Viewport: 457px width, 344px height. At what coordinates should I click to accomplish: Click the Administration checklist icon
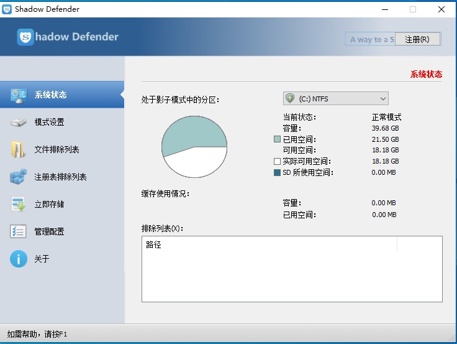18,231
